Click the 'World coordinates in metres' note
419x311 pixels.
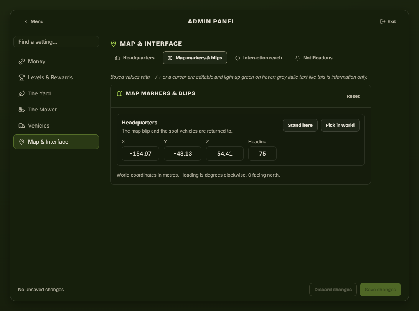[x=198, y=175]
